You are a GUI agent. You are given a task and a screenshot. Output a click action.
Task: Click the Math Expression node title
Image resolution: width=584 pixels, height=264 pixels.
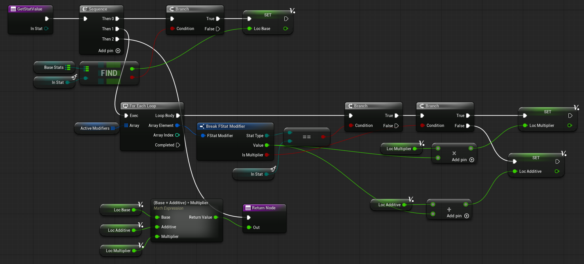tap(181, 203)
